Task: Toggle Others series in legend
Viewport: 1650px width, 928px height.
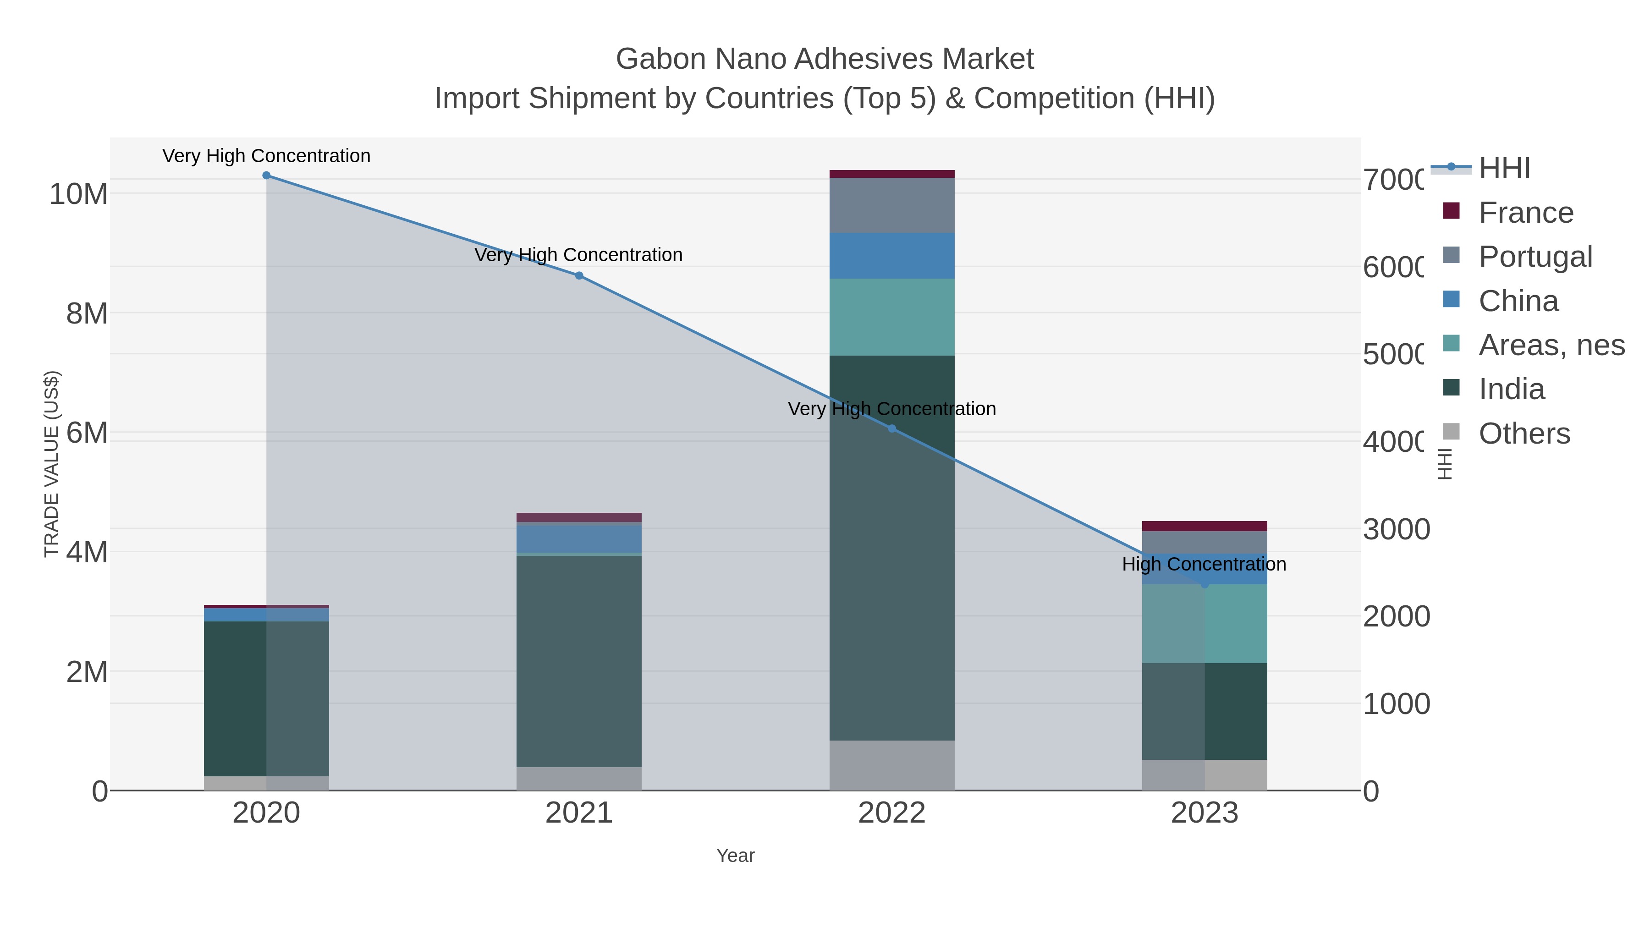Action: click(x=1507, y=434)
